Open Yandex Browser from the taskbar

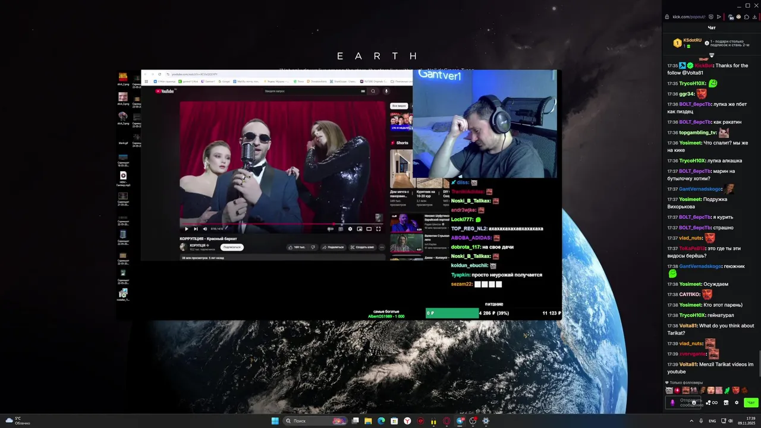coord(407,421)
